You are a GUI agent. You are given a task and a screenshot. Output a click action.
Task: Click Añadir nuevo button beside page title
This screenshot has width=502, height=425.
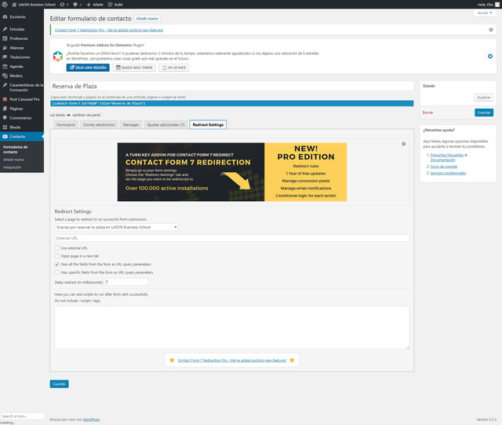(147, 19)
